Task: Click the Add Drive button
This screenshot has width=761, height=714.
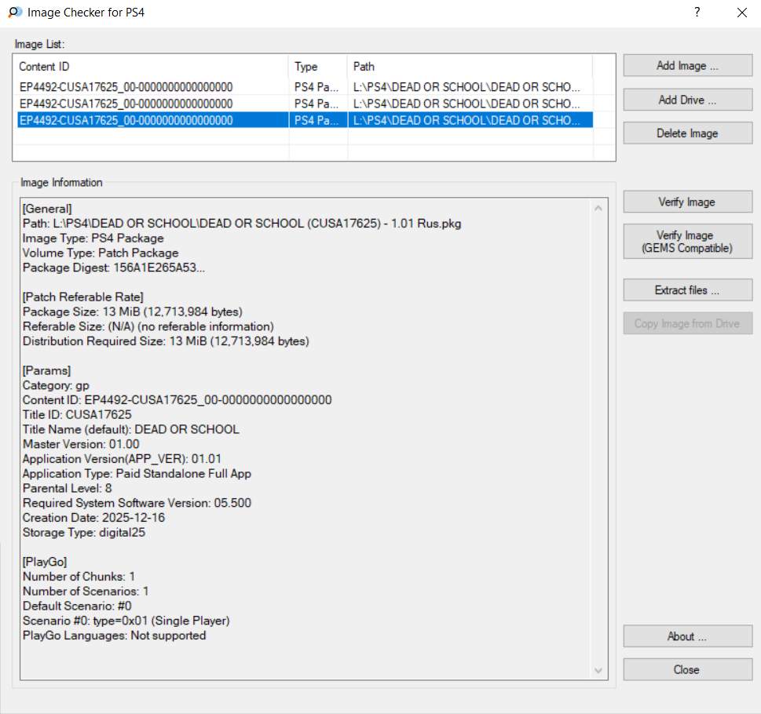Action: (687, 100)
